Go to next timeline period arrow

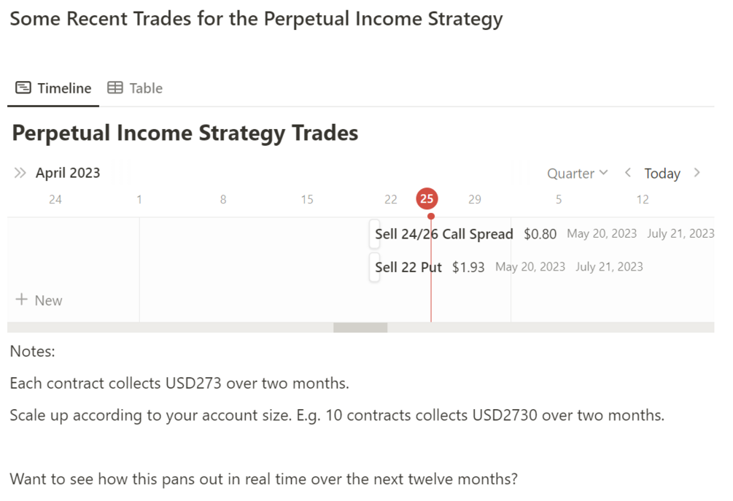[x=697, y=173]
